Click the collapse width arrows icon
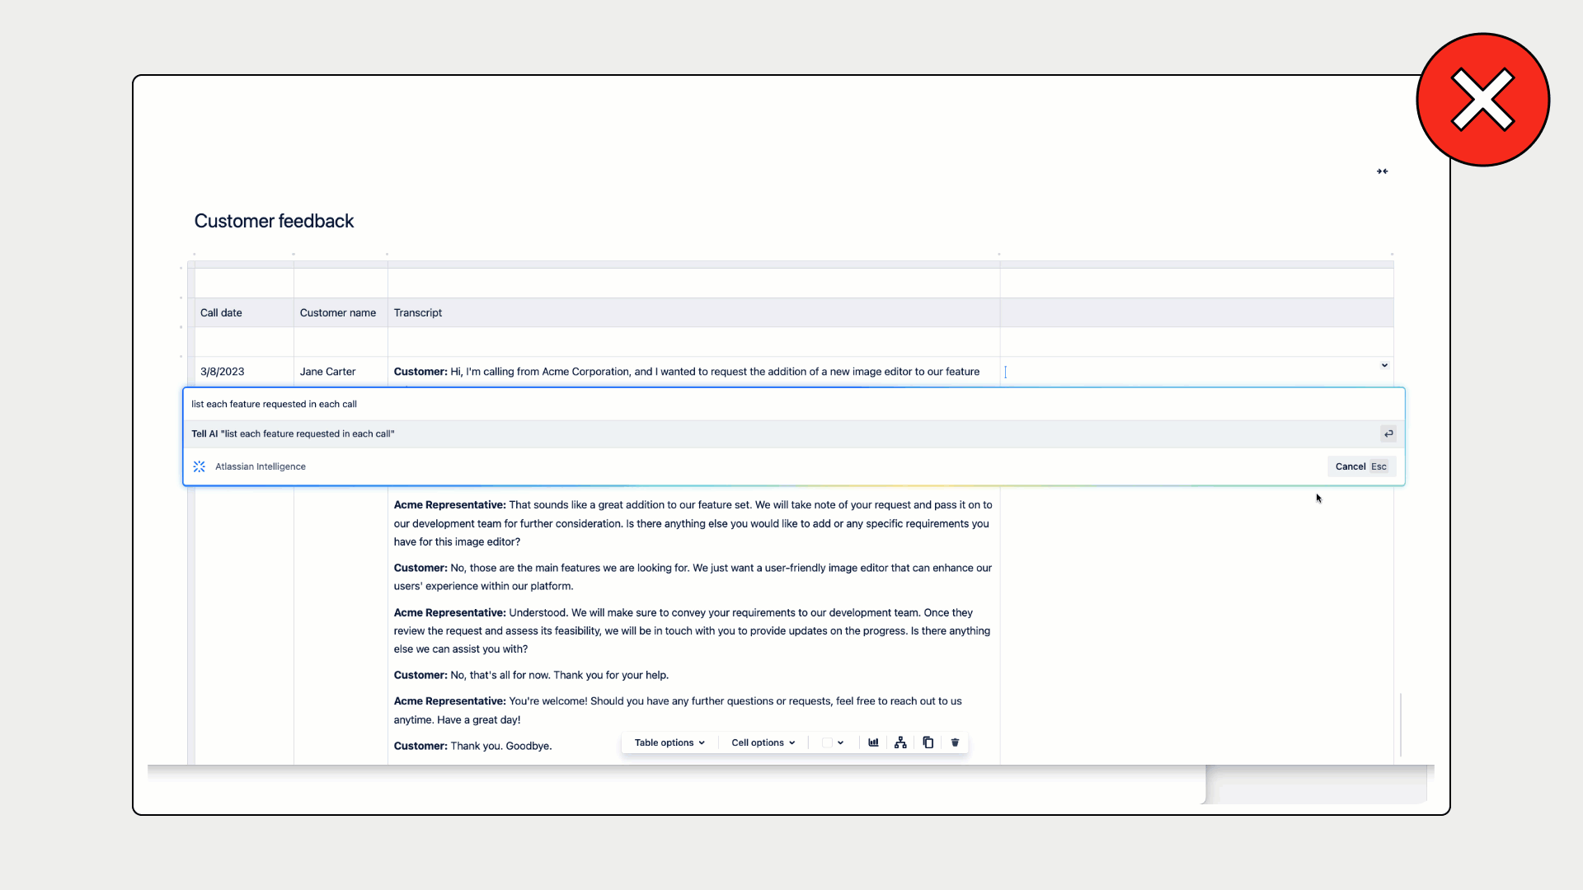The height and width of the screenshot is (890, 1583). coord(1382,171)
